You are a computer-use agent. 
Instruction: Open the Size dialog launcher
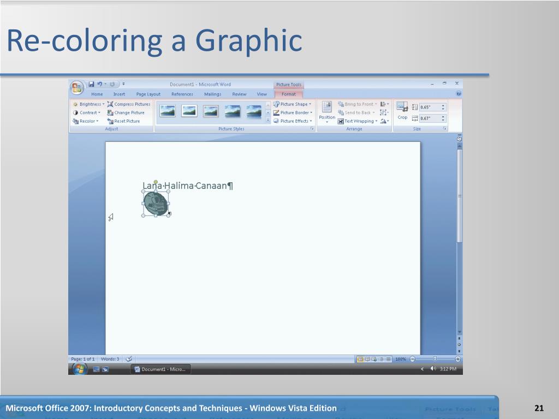click(445, 129)
